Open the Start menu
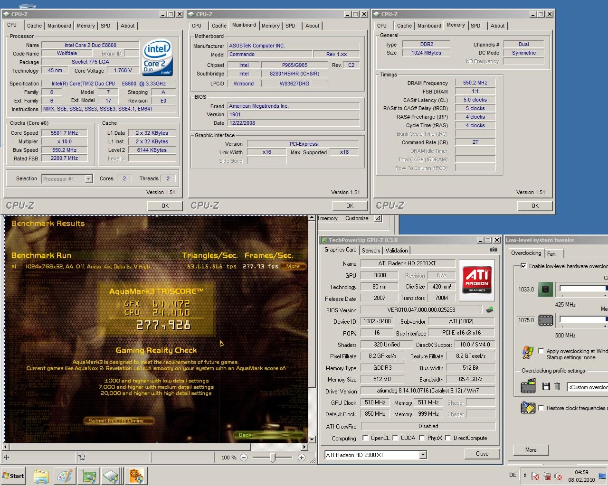This screenshot has width=608, height=486. [13, 476]
